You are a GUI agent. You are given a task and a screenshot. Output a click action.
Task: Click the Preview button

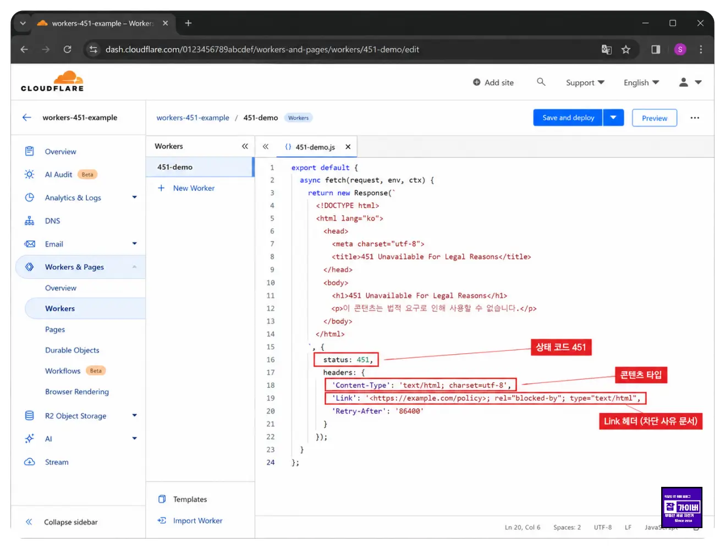[x=655, y=118]
